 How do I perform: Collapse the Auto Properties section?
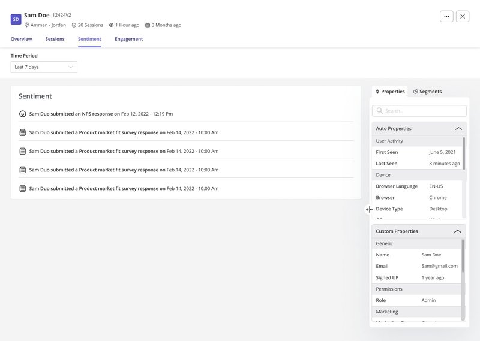458,129
